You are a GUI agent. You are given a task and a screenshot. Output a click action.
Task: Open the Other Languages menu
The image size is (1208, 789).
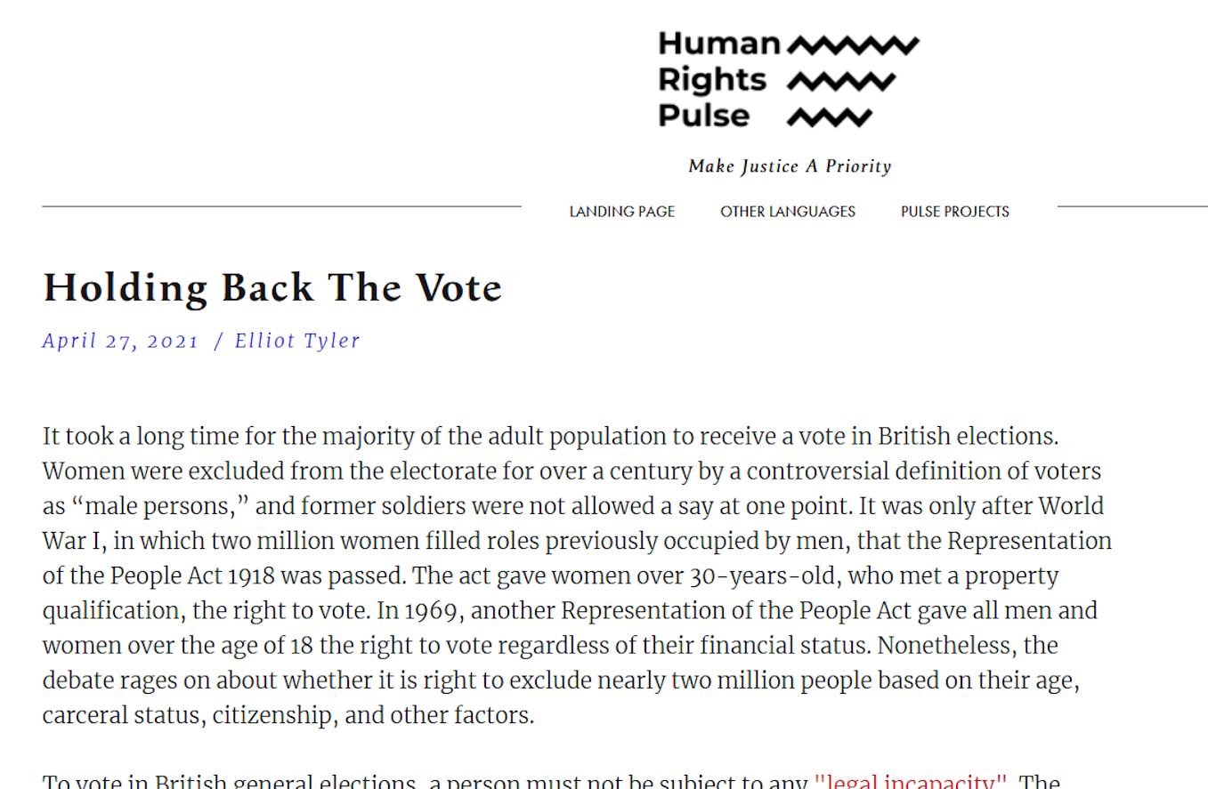click(788, 212)
